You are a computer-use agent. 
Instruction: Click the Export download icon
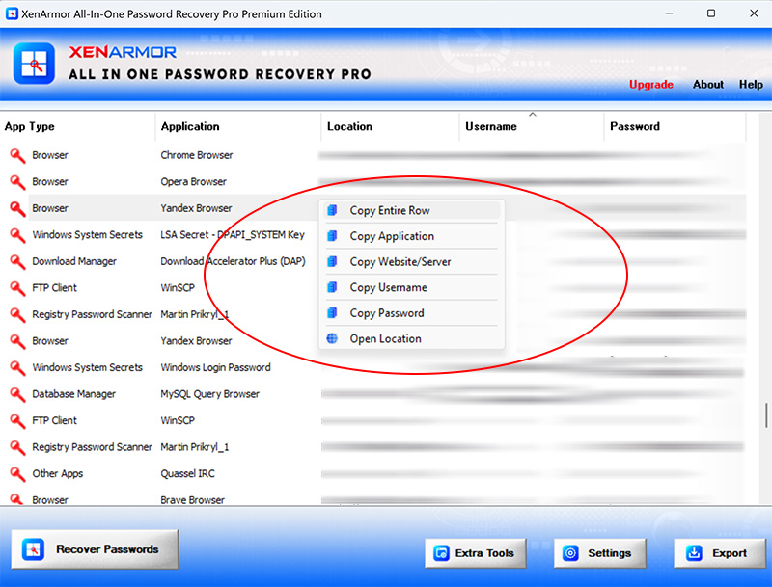point(694,553)
